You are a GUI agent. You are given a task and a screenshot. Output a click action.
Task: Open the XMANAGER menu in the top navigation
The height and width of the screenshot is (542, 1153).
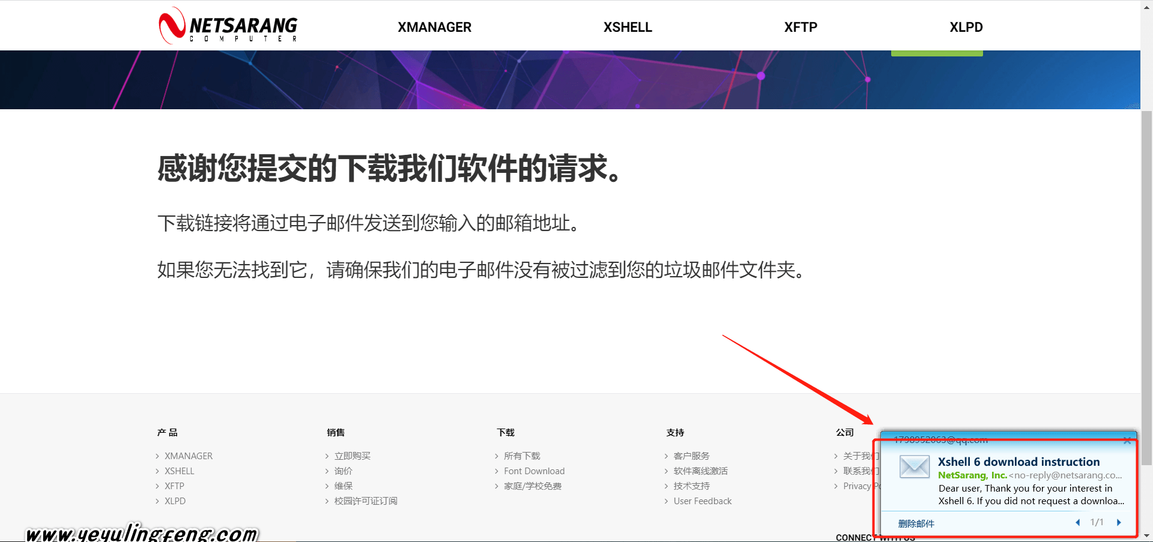tap(434, 27)
